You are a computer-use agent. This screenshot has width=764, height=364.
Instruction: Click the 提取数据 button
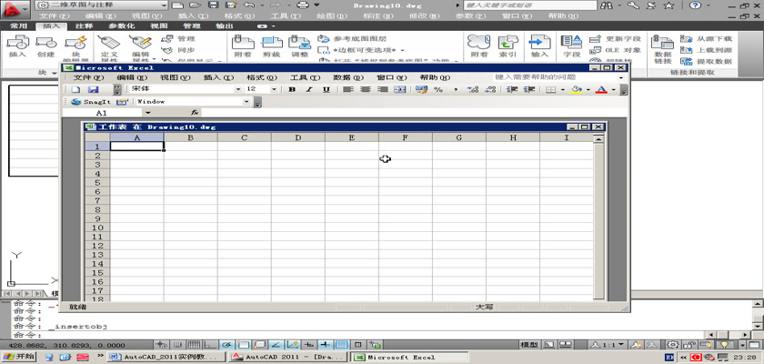(707, 62)
